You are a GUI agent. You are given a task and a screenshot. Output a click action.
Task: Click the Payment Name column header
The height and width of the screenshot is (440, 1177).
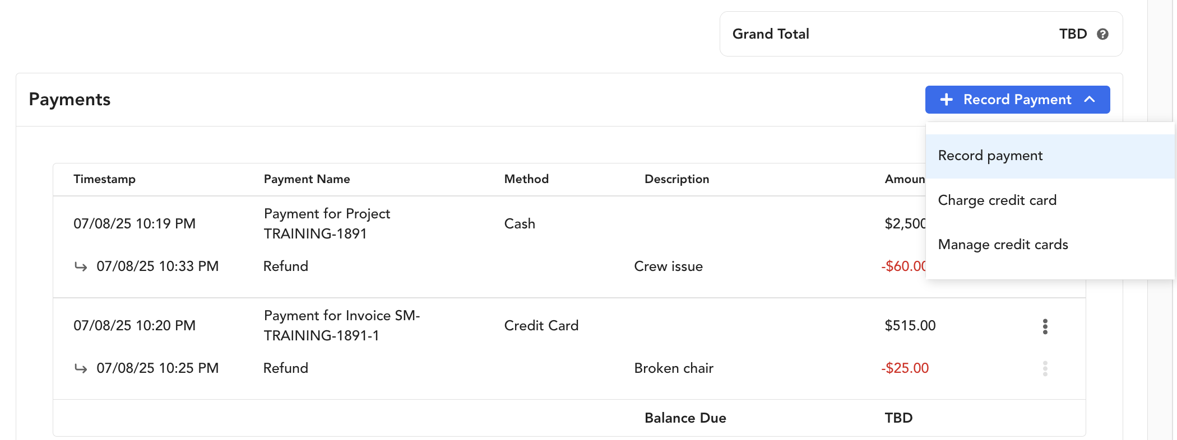click(x=307, y=179)
